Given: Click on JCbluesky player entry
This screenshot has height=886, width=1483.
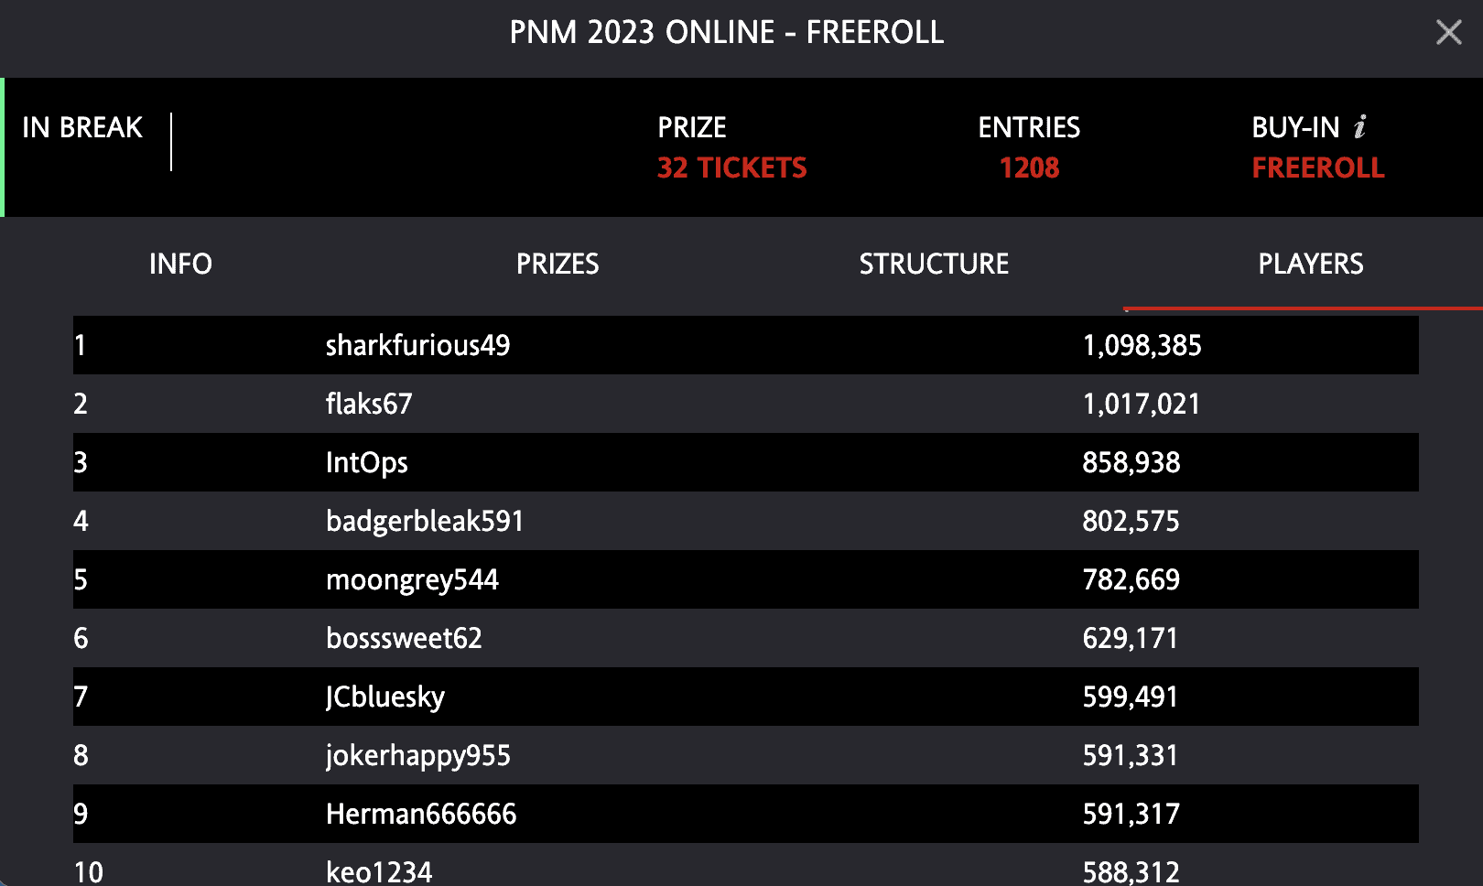Looking at the screenshot, I should click(x=746, y=697).
